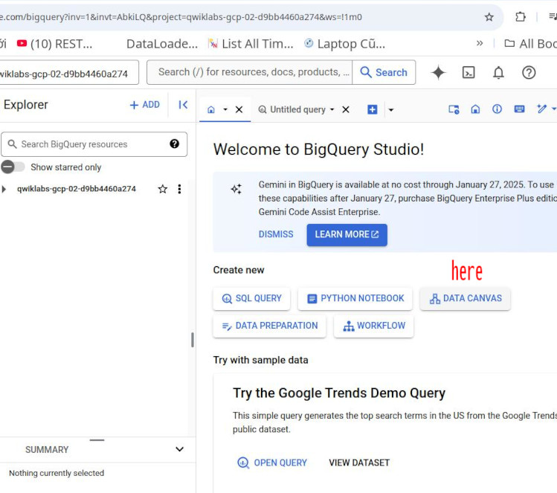This screenshot has height=493, width=557.
Task: Create a new DATA CANVAS
Action: point(466,298)
